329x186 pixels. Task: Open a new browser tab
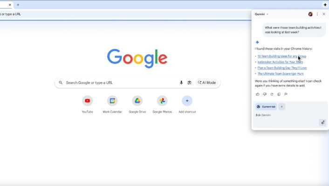tap(18, 5)
